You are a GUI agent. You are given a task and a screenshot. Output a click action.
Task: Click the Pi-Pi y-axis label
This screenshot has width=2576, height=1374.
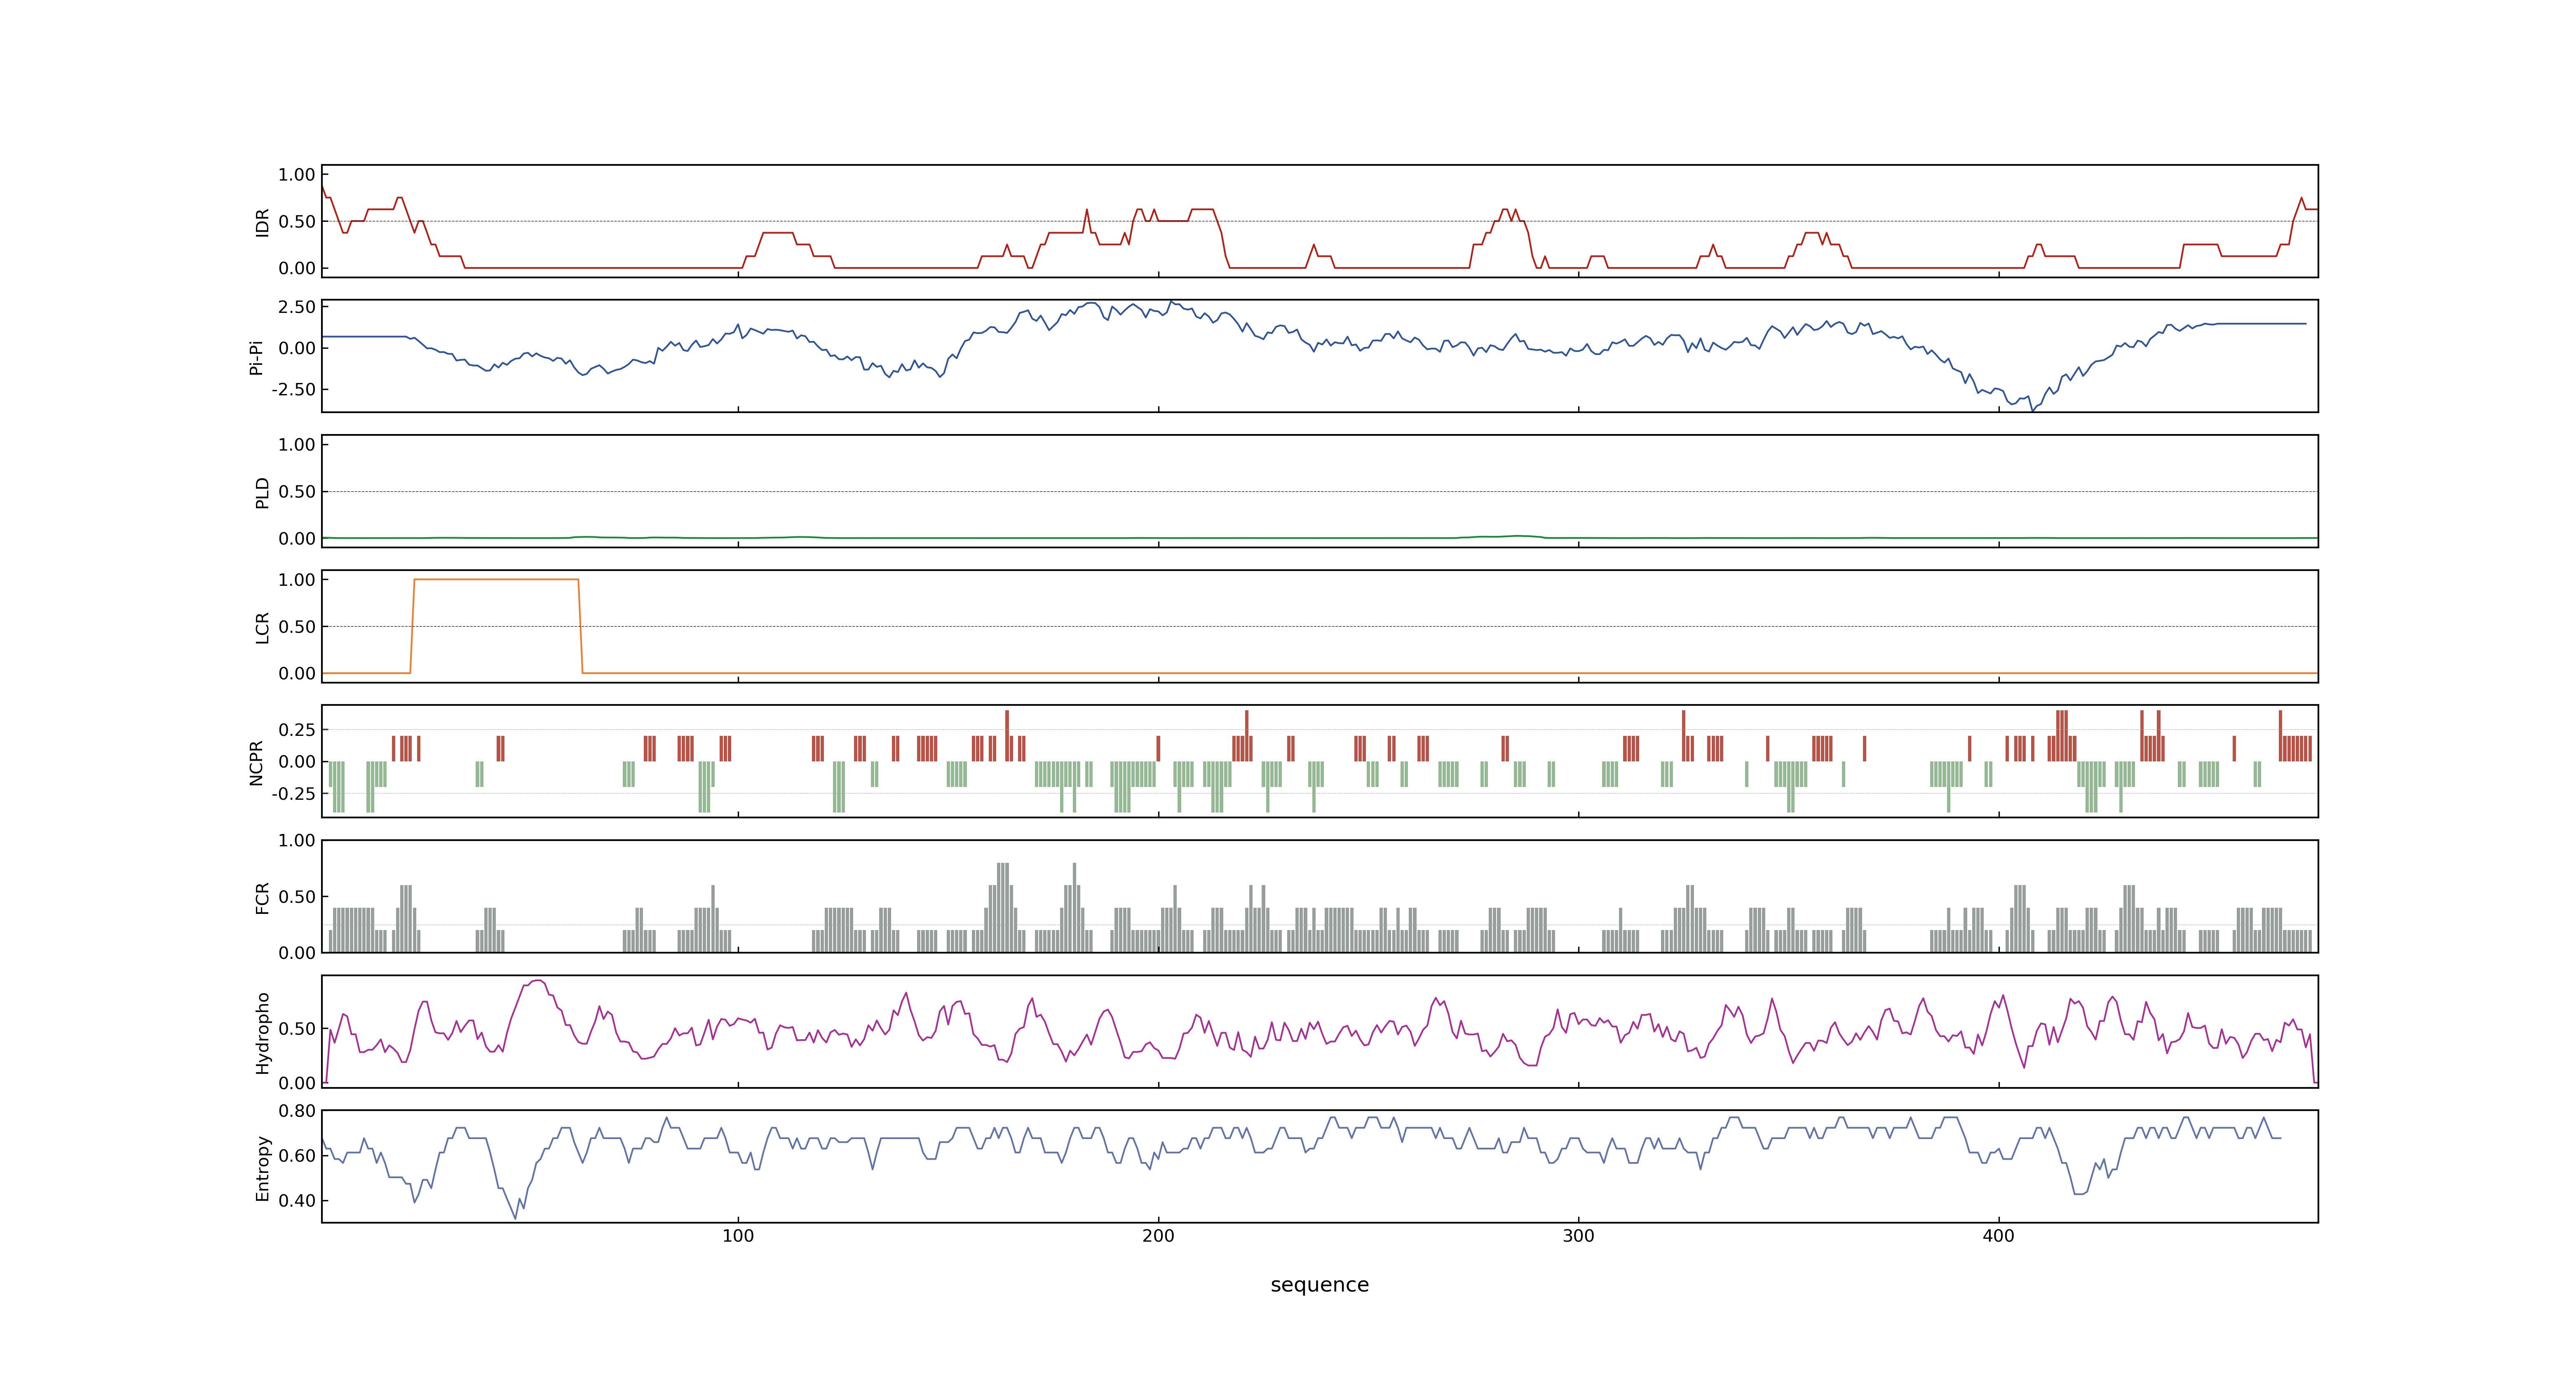[x=256, y=357]
